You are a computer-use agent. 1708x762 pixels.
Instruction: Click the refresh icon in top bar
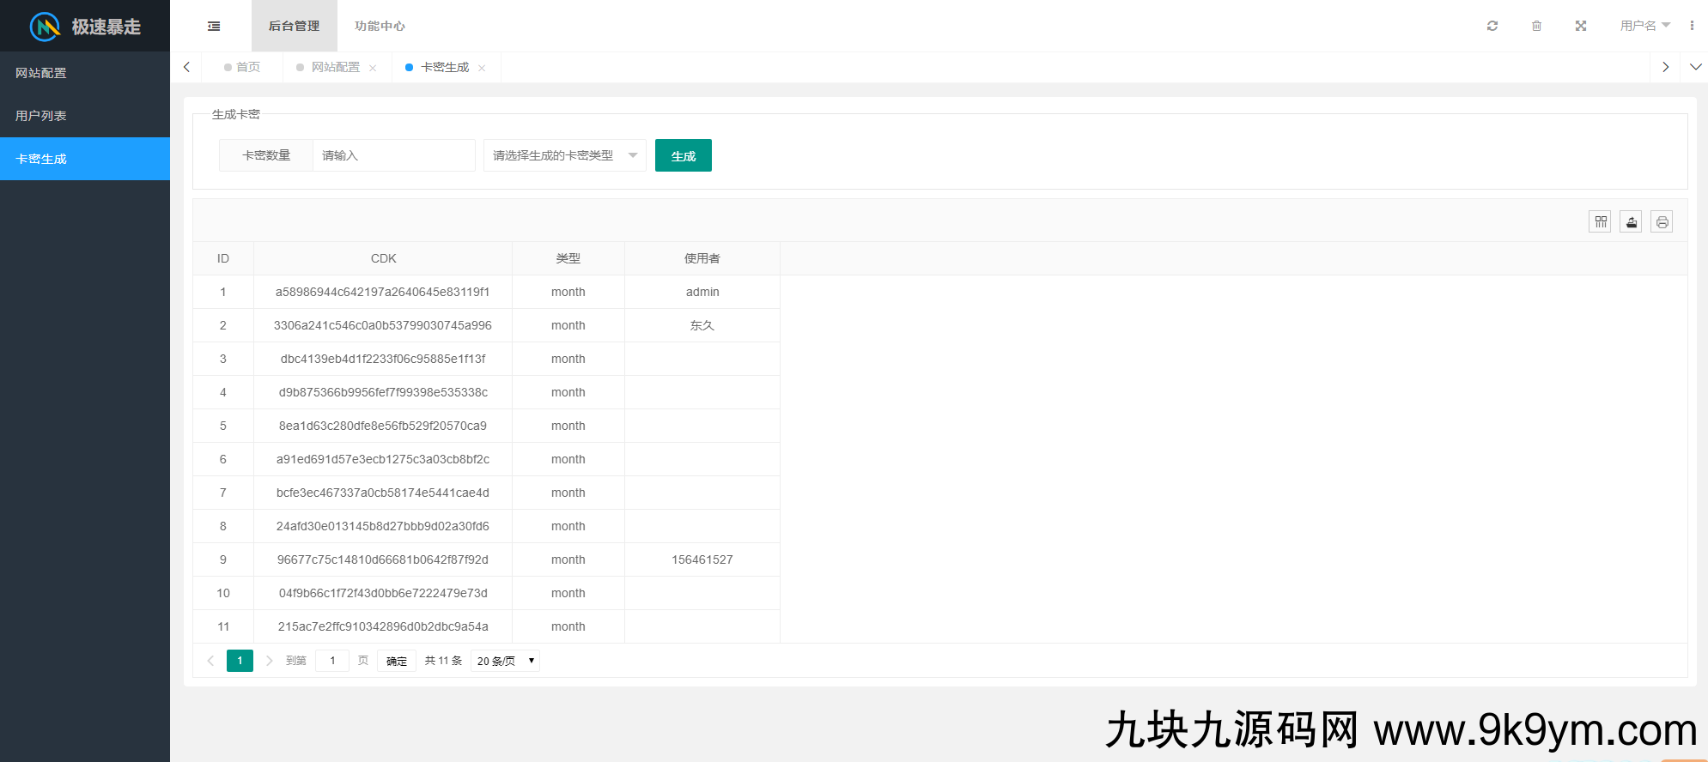click(1492, 26)
